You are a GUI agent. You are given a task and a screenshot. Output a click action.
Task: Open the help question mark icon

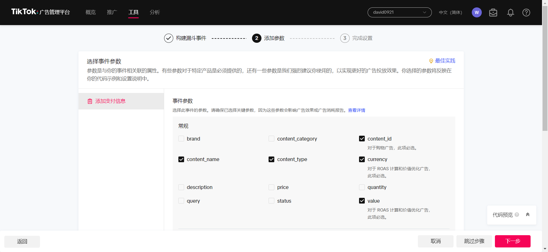pyautogui.click(x=526, y=13)
